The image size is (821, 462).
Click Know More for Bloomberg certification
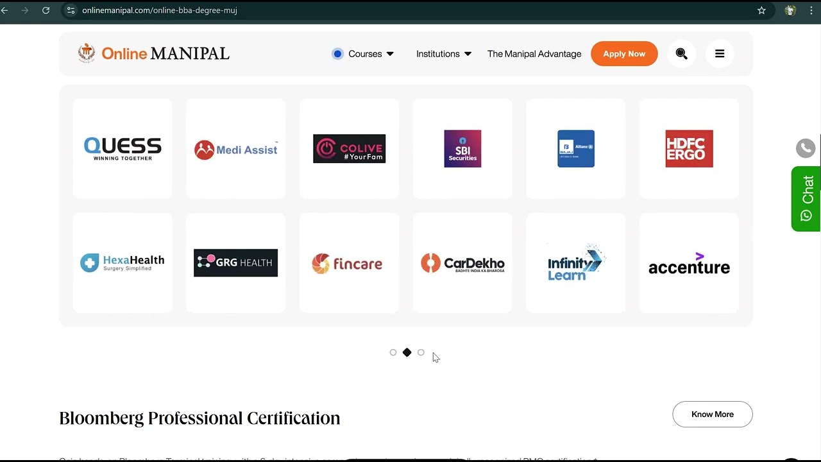coord(713,415)
